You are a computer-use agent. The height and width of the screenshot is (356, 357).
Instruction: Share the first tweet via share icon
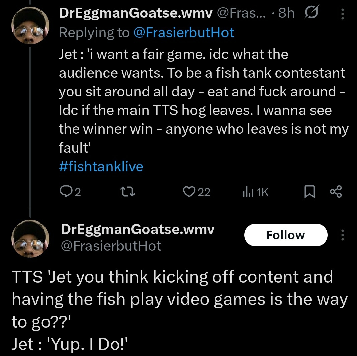click(336, 192)
